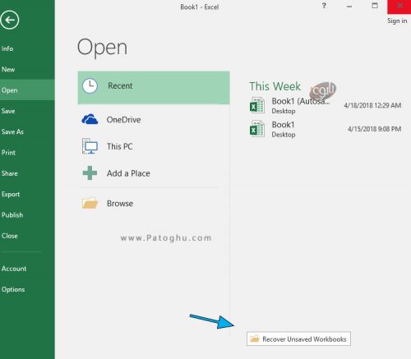Select the Add a Place label
The height and width of the screenshot is (359, 411).
[128, 173]
